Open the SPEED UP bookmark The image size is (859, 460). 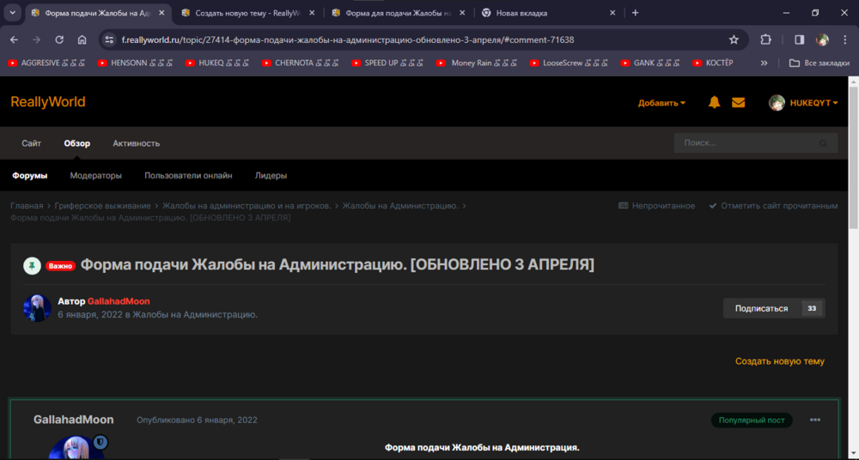[x=388, y=63]
